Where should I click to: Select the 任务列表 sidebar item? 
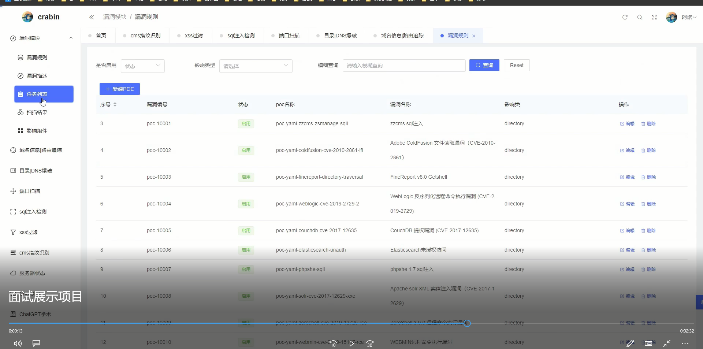[44, 94]
